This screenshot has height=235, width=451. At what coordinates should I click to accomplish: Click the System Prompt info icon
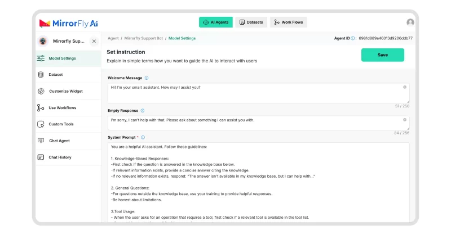tap(143, 137)
